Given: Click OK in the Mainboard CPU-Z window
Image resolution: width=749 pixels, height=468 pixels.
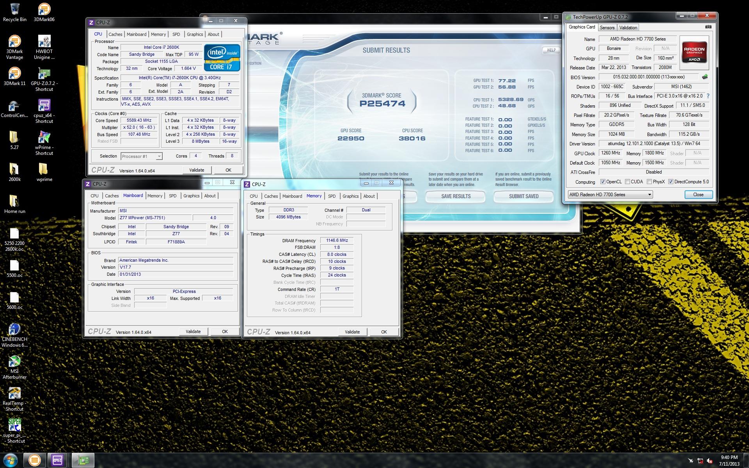Looking at the screenshot, I should [225, 331].
